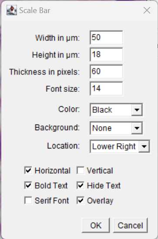Viewport: 158px width, 239px height.
Task: Click the ImageJ icon in title bar
Action: (x=12, y=10)
